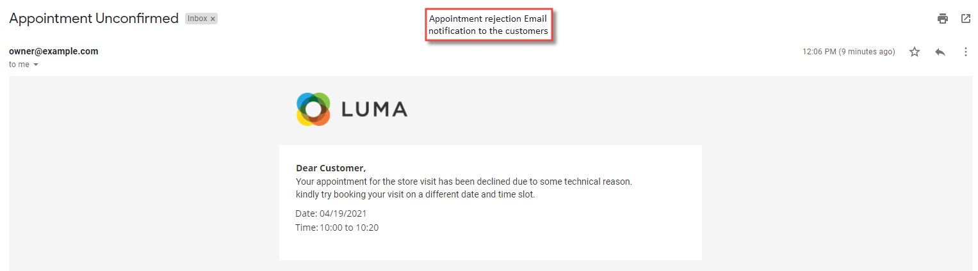This screenshot has width=978, height=271.
Task: Open the three-dot More options menu
Action: coord(966,52)
